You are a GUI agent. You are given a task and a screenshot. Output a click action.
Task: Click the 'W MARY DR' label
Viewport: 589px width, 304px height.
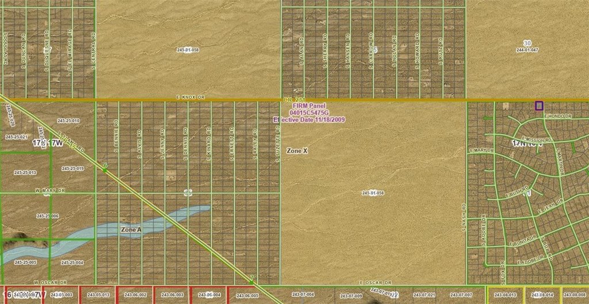[x=50, y=191]
